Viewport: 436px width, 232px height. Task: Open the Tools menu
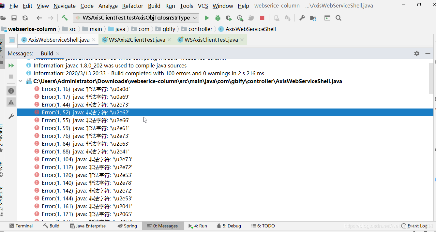tap(187, 6)
